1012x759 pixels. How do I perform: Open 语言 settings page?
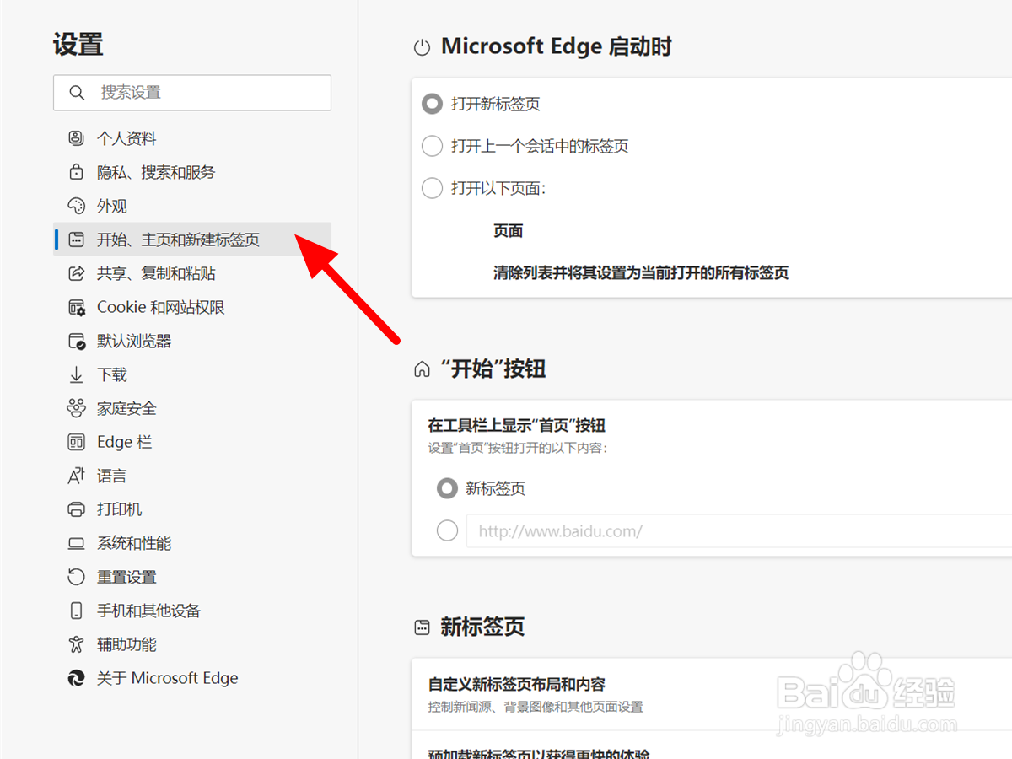coord(192,476)
